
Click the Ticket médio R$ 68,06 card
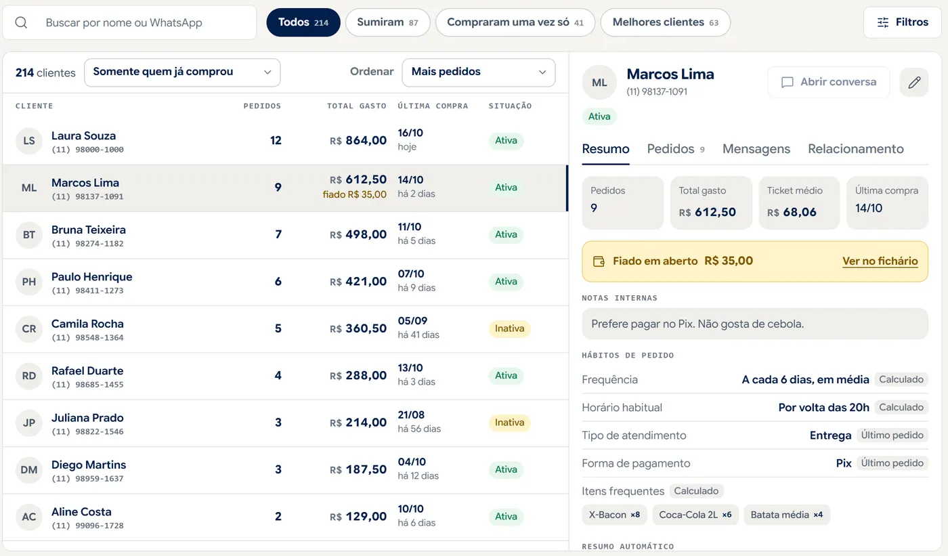pyautogui.click(x=799, y=203)
